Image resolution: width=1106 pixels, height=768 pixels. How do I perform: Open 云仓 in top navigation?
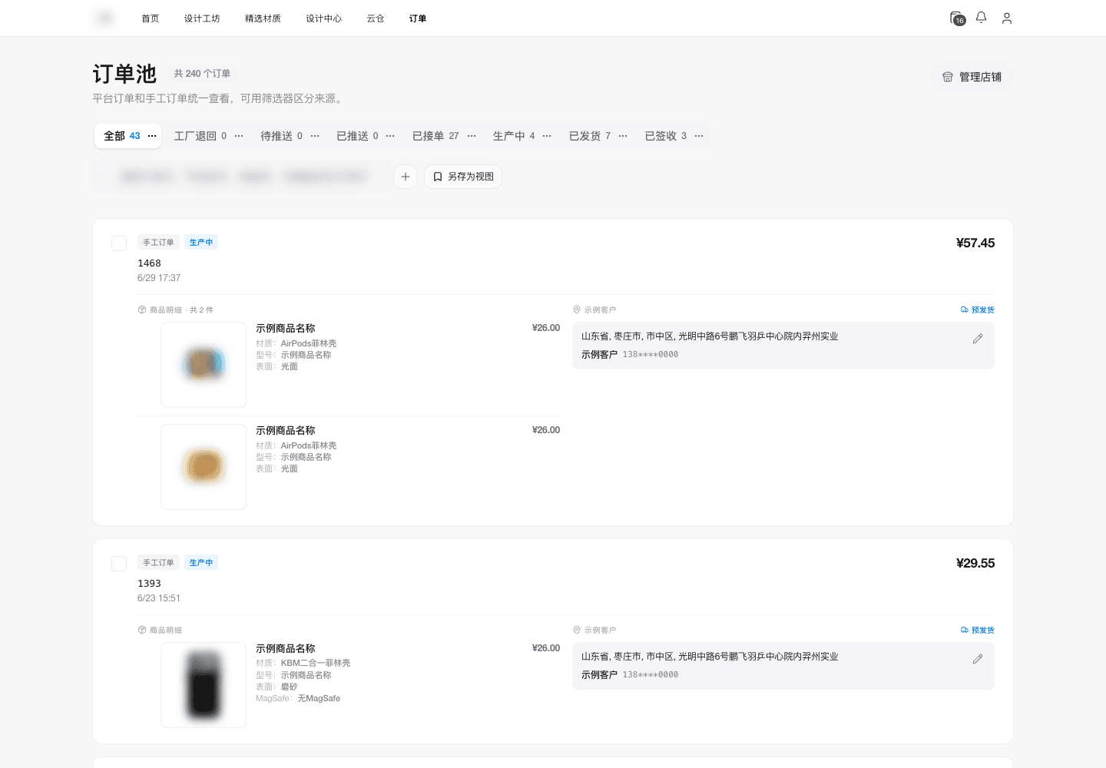pos(376,18)
